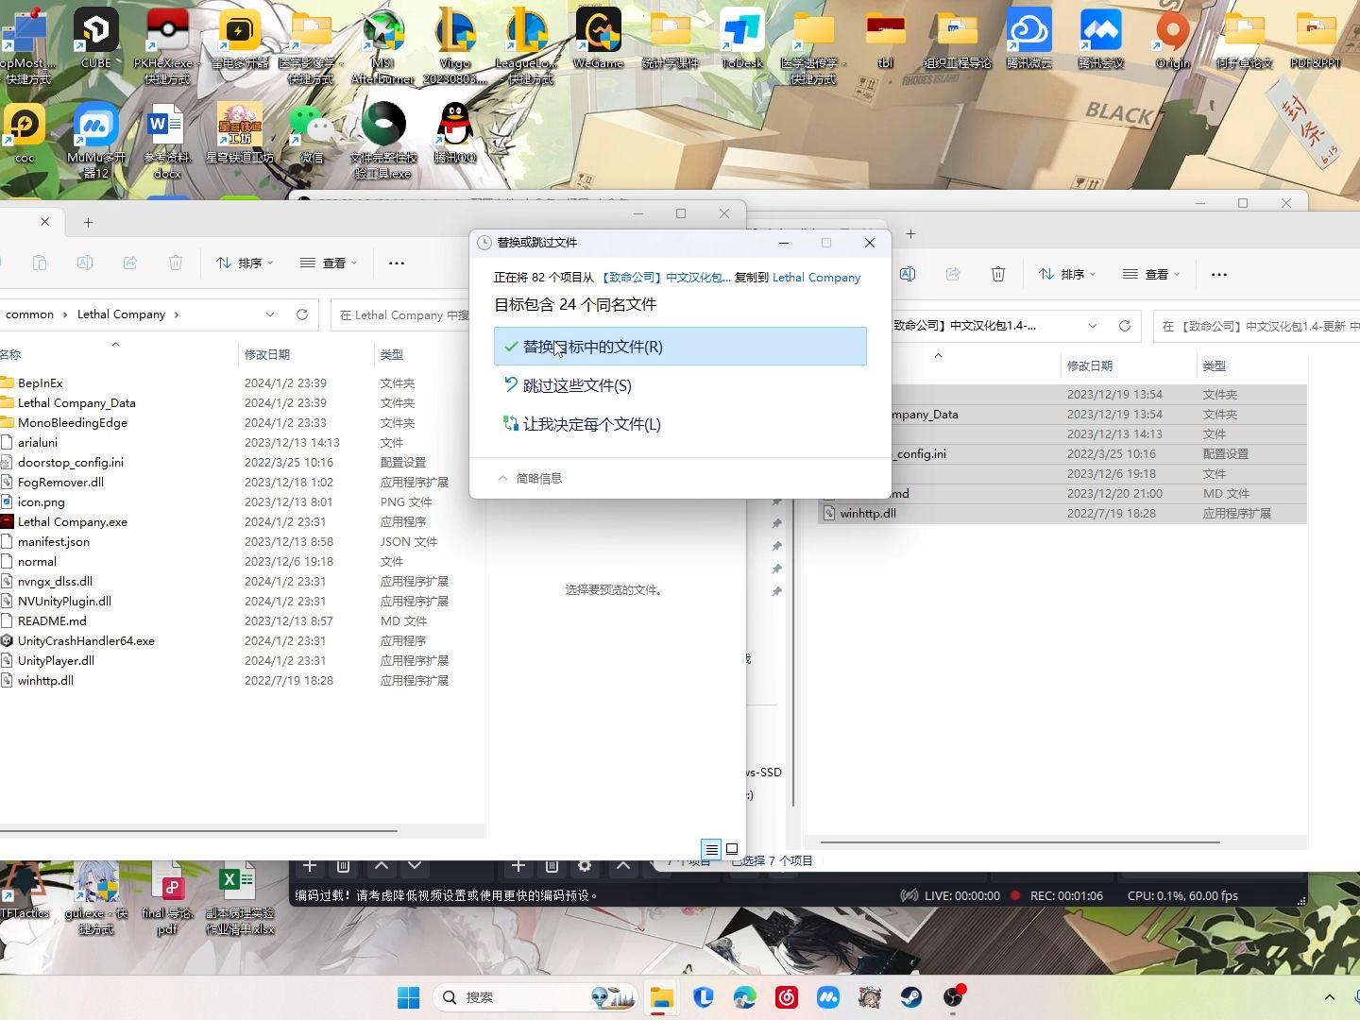Click rename icon in right Explorer toolbar
The height and width of the screenshot is (1020, 1360).
pos(908,274)
